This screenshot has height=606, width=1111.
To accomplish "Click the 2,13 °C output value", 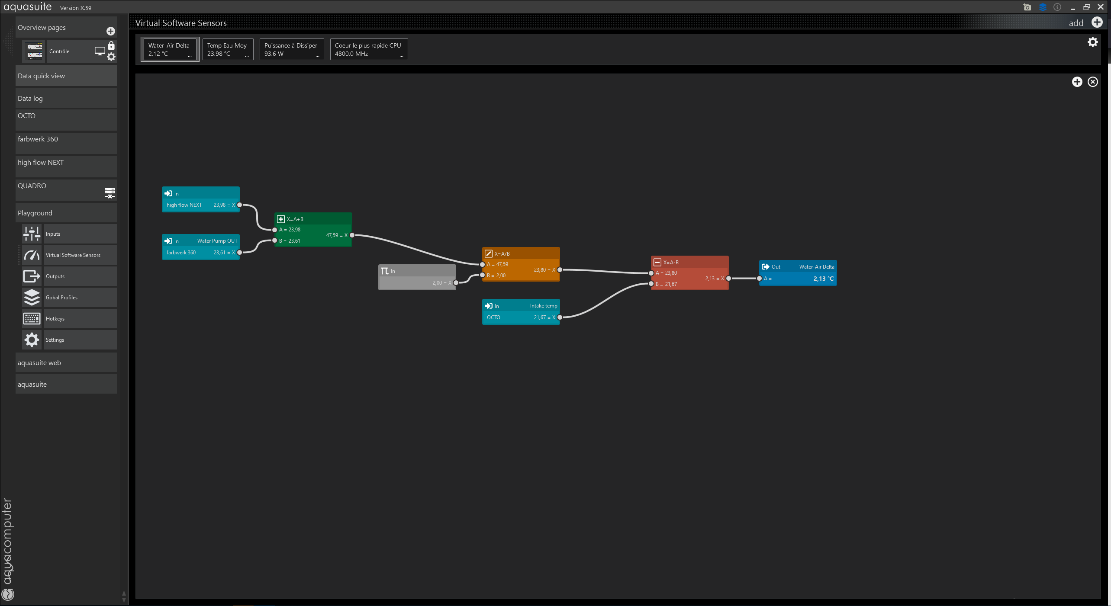I will (823, 279).
